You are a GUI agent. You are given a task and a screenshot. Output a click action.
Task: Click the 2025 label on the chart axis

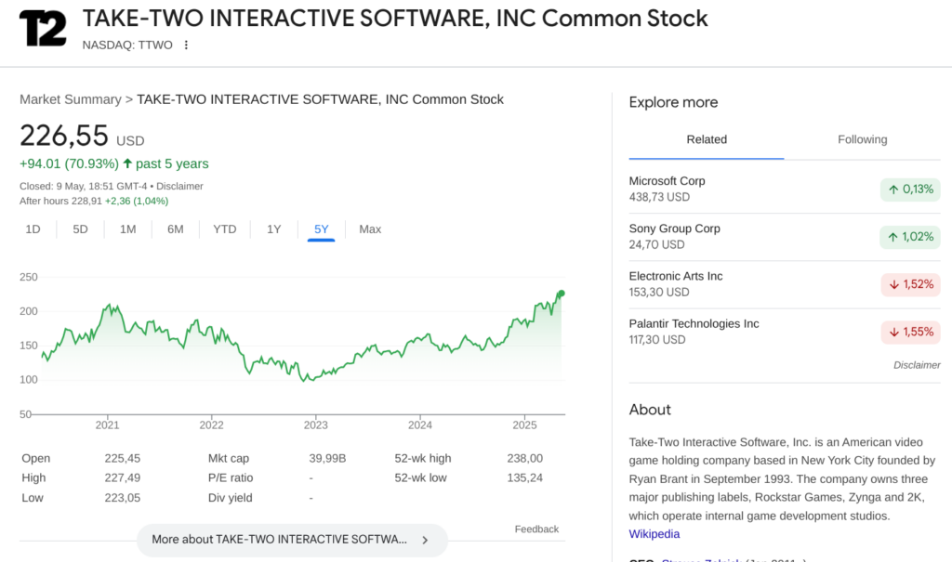524,425
